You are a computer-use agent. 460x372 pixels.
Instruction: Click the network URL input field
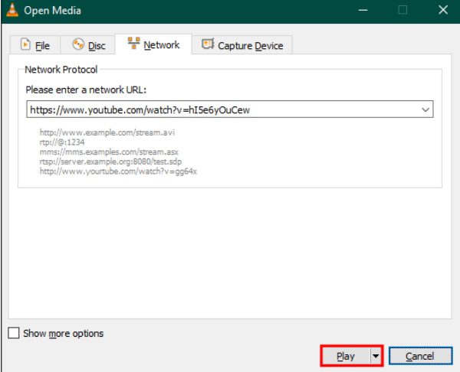pos(230,109)
